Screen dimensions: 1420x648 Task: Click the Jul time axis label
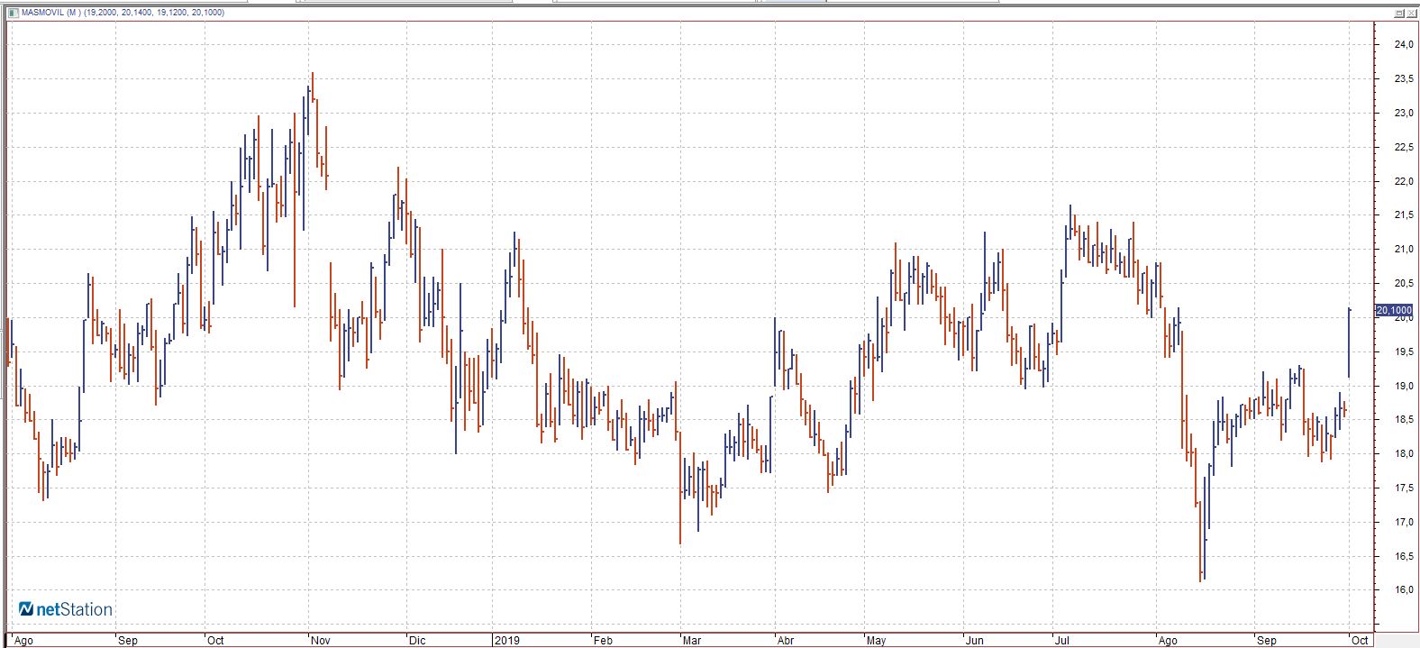click(x=1061, y=641)
